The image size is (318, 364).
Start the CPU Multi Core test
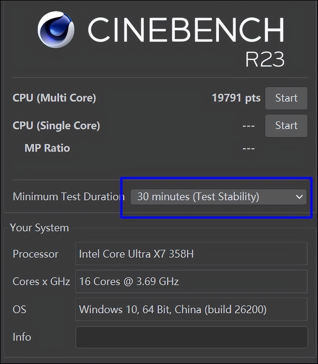coord(286,98)
